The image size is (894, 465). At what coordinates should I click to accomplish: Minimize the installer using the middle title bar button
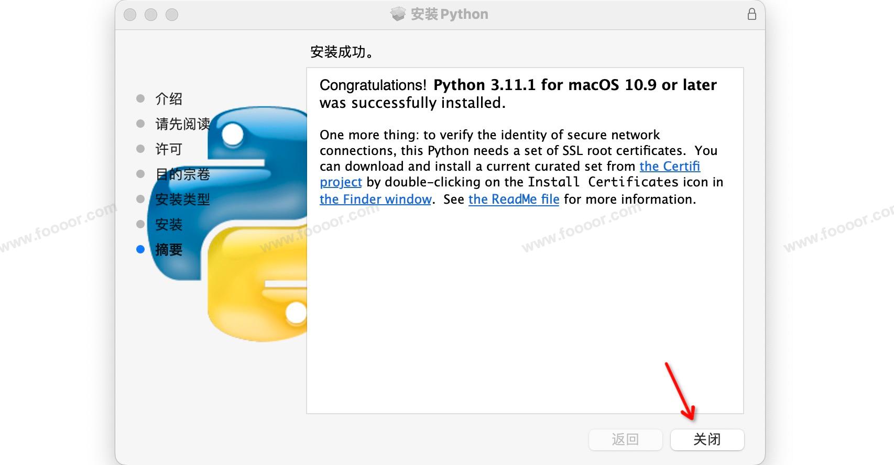click(x=151, y=15)
